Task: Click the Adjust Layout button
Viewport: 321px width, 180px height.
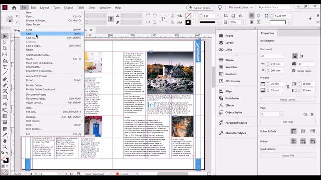Action: click(288, 100)
